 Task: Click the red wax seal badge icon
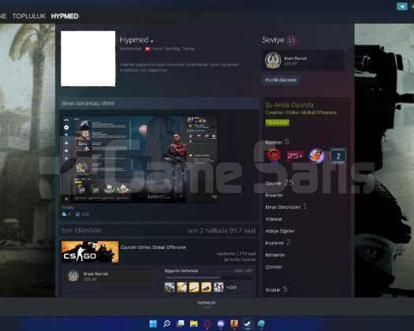(x=274, y=156)
